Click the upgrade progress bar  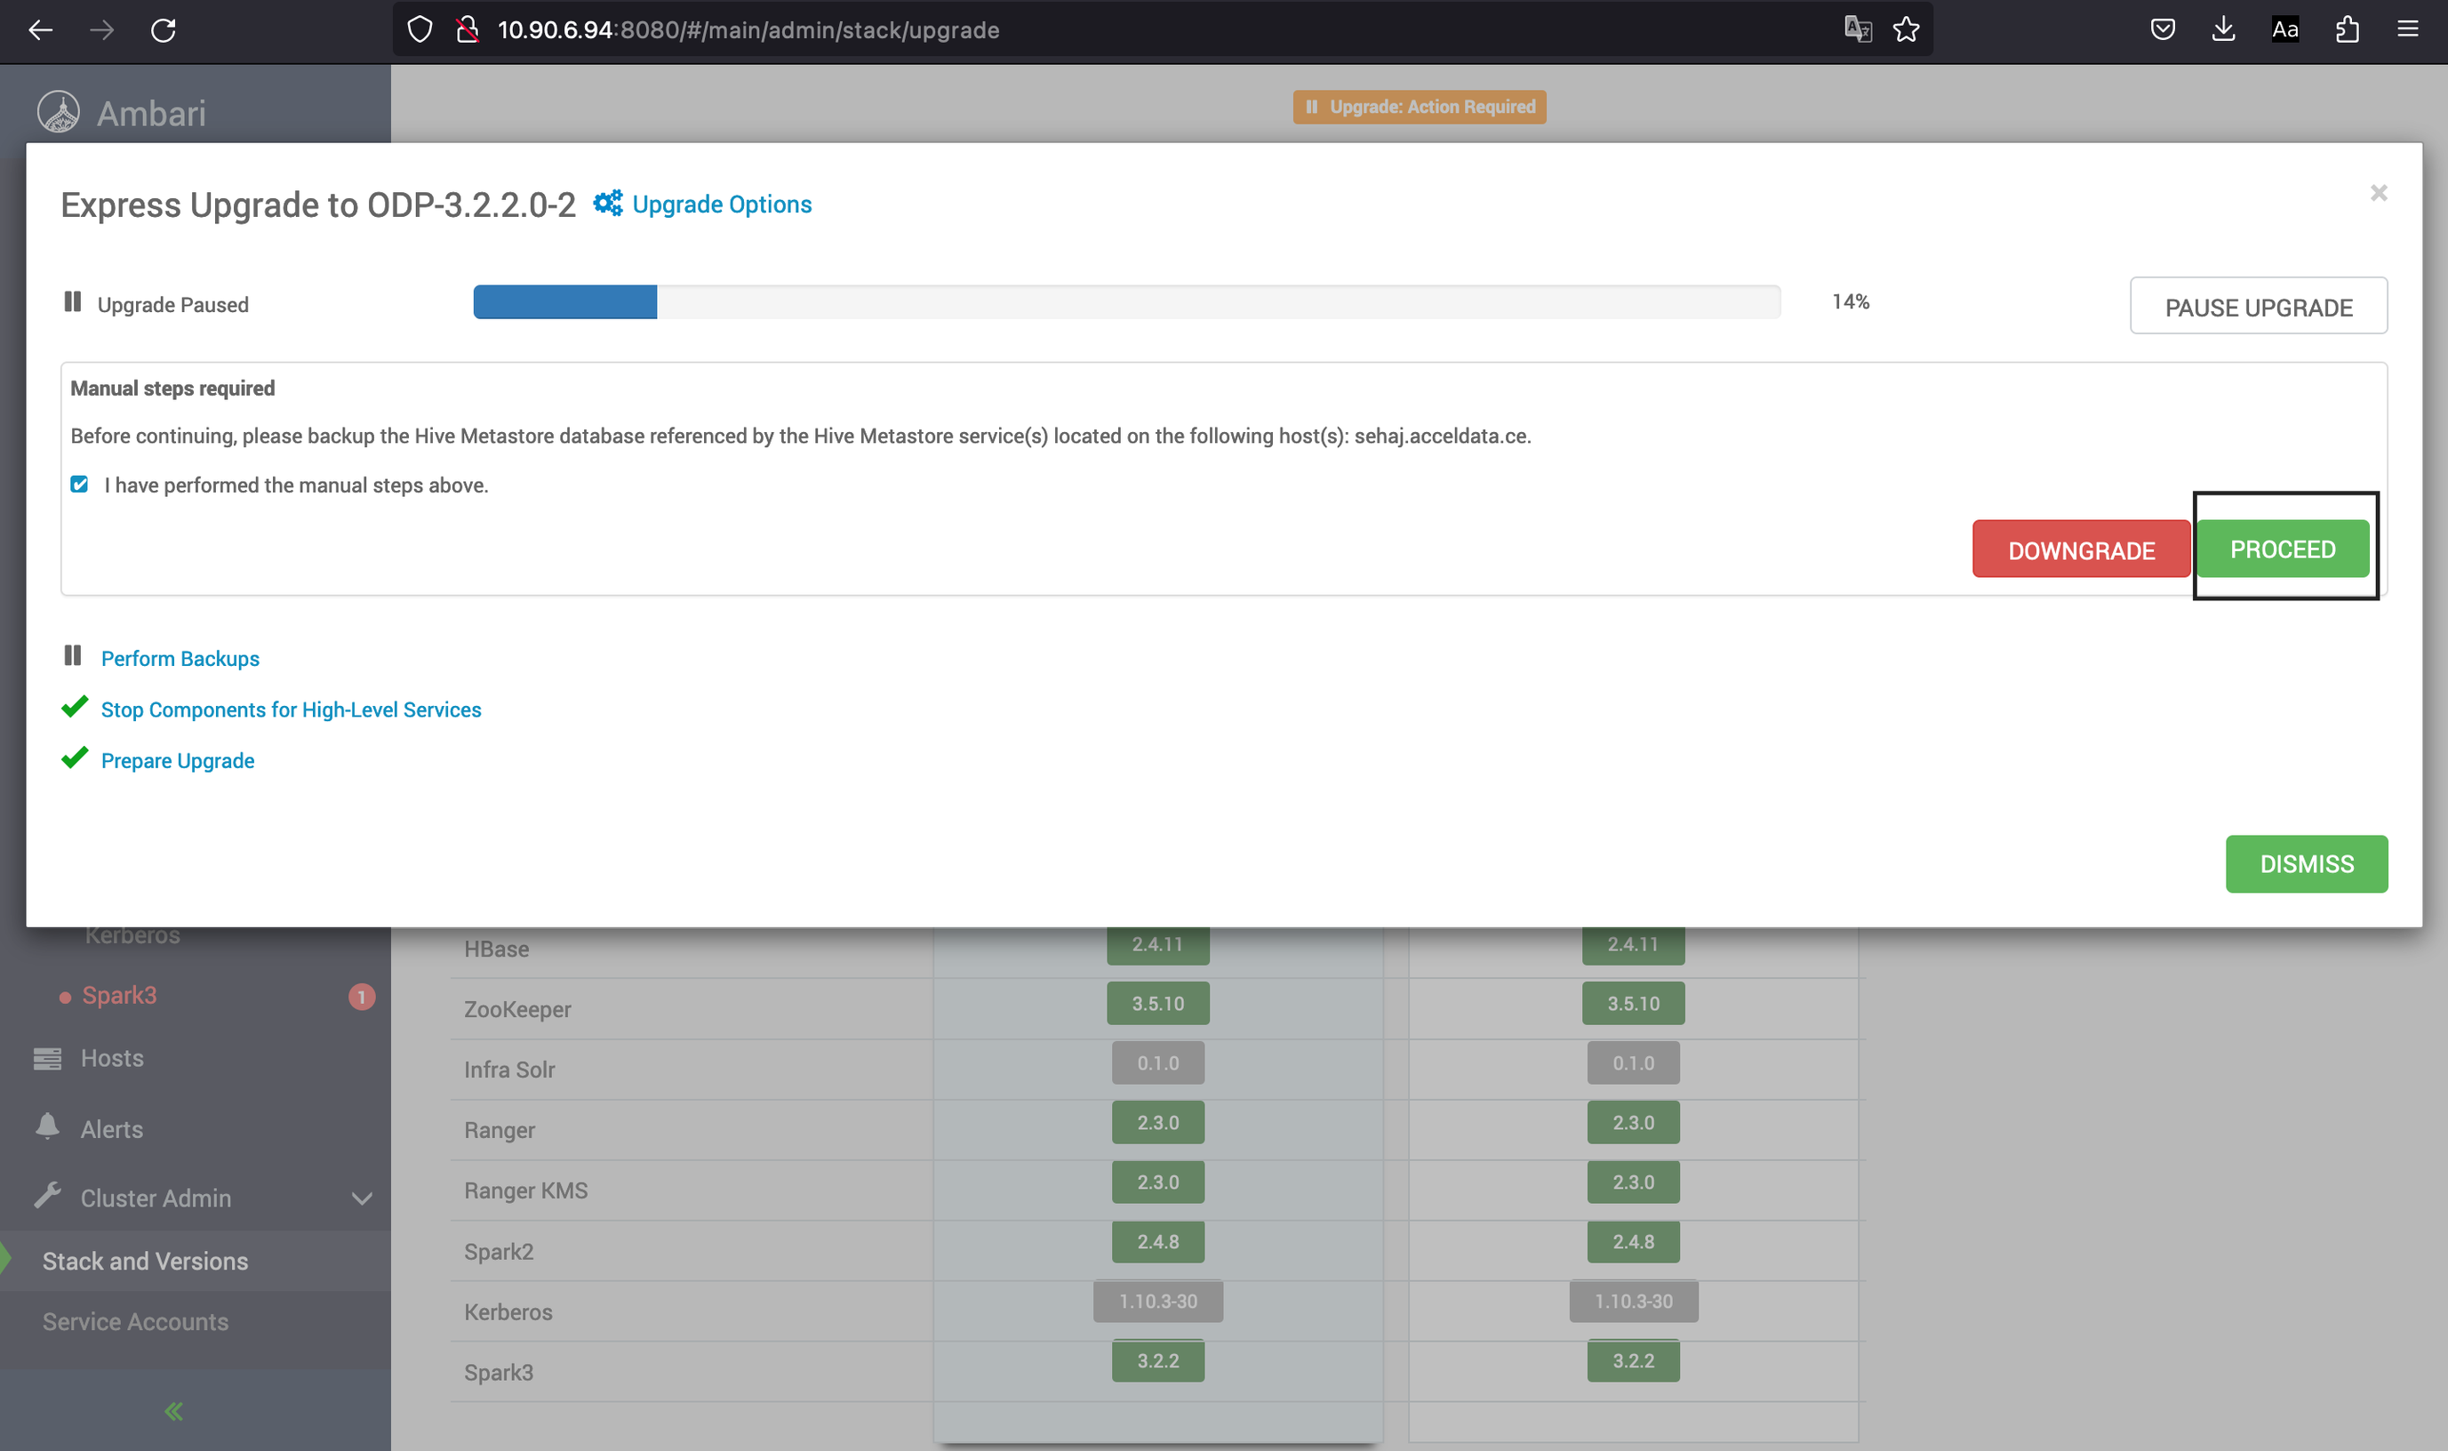pyautogui.click(x=1127, y=302)
